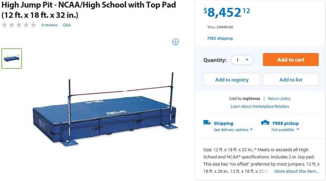Click the main high jump pit image
The height and width of the screenshot is (181, 326).
point(105,110)
